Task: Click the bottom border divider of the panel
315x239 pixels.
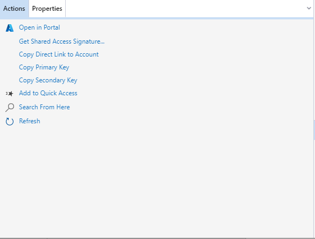Action: pyautogui.click(x=157, y=238)
